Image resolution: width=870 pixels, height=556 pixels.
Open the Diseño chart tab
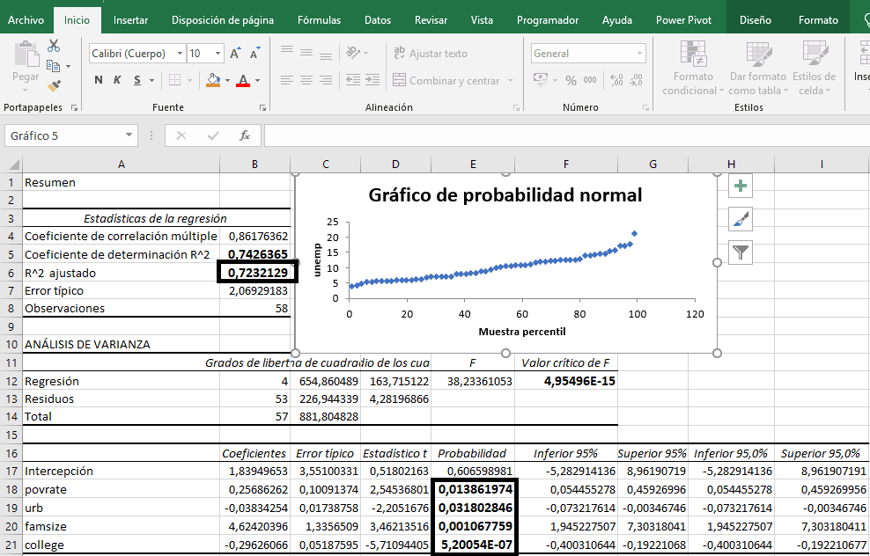point(755,19)
